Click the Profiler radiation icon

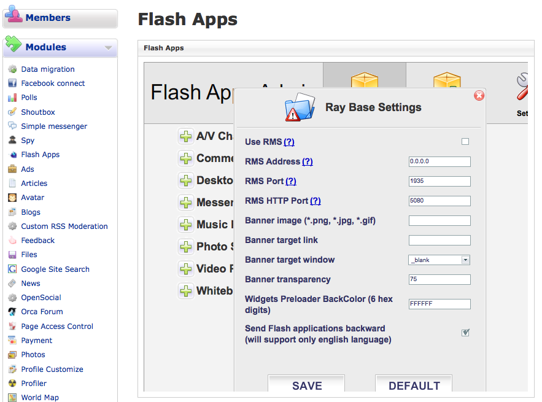[12, 384]
